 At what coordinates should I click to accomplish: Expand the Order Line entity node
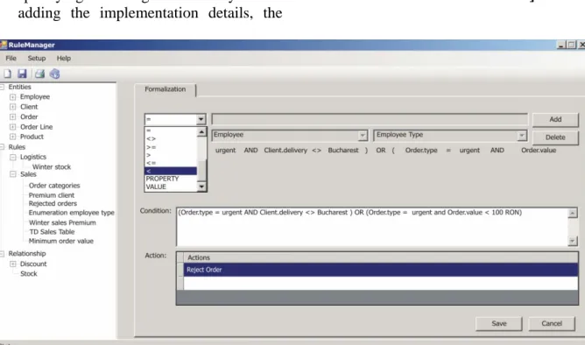point(12,127)
